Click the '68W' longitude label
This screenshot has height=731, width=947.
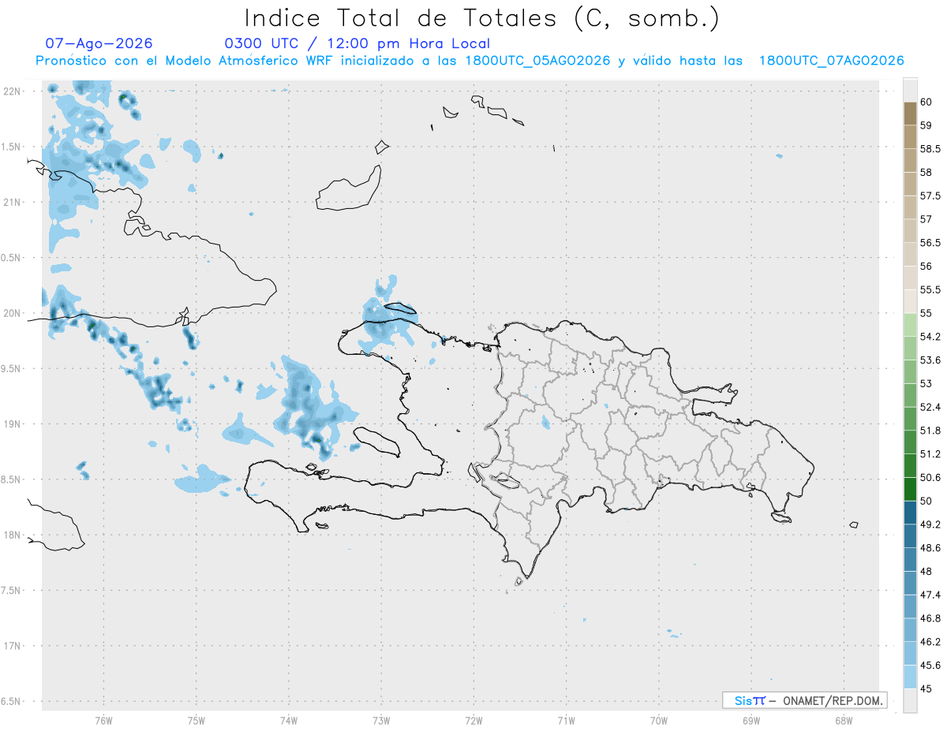[844, 720]
